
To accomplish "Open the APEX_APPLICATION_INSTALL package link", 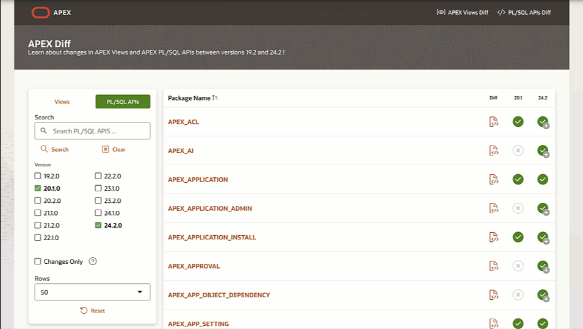I will [212, 238].
